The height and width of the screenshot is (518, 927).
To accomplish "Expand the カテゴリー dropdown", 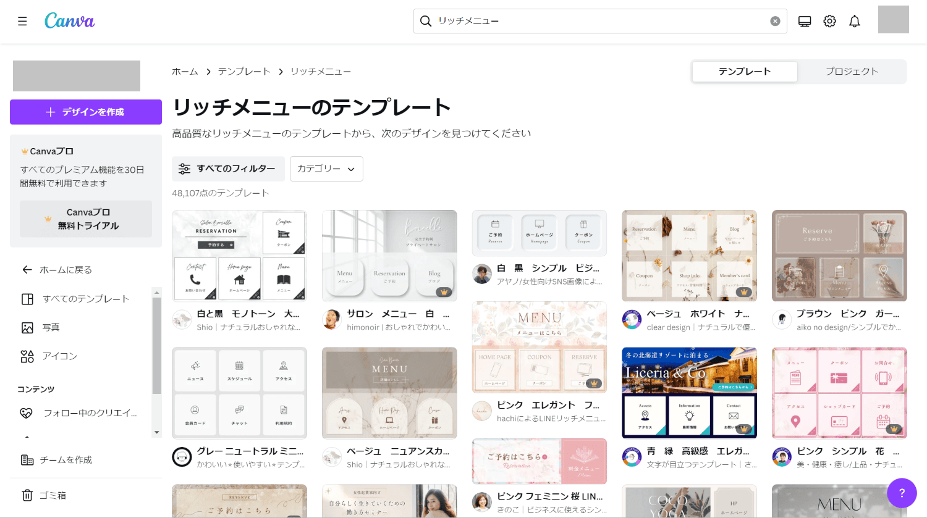I will click(326, 169).
